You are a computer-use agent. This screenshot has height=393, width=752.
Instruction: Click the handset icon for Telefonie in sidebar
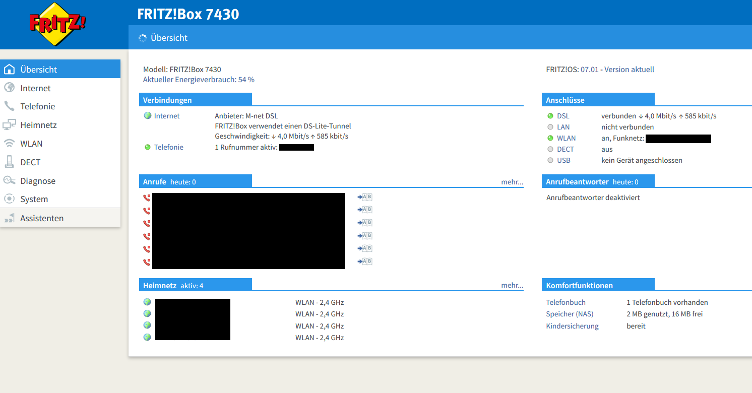coord(9,106)
